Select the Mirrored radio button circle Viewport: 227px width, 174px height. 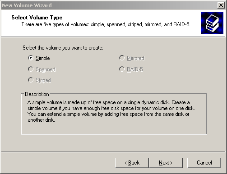(x=122, y=58)
